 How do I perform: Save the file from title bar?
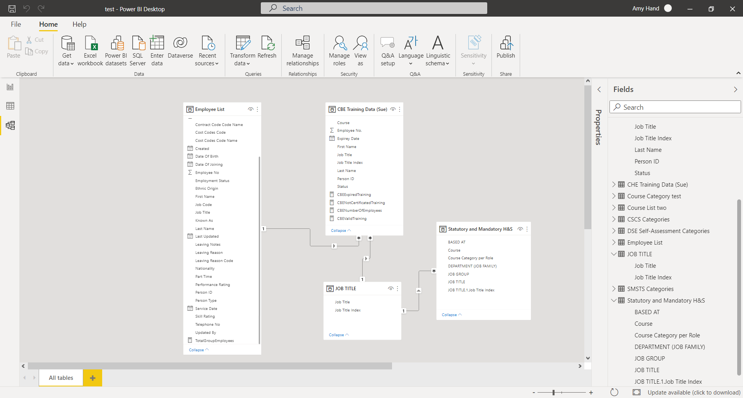[12, 9]
